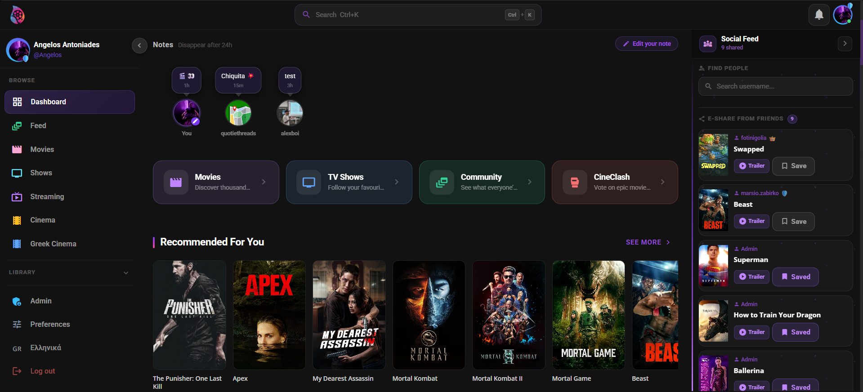Click the Dashboard grid icon
Screen dimensions: 863x392
click(x=18, y=102)
